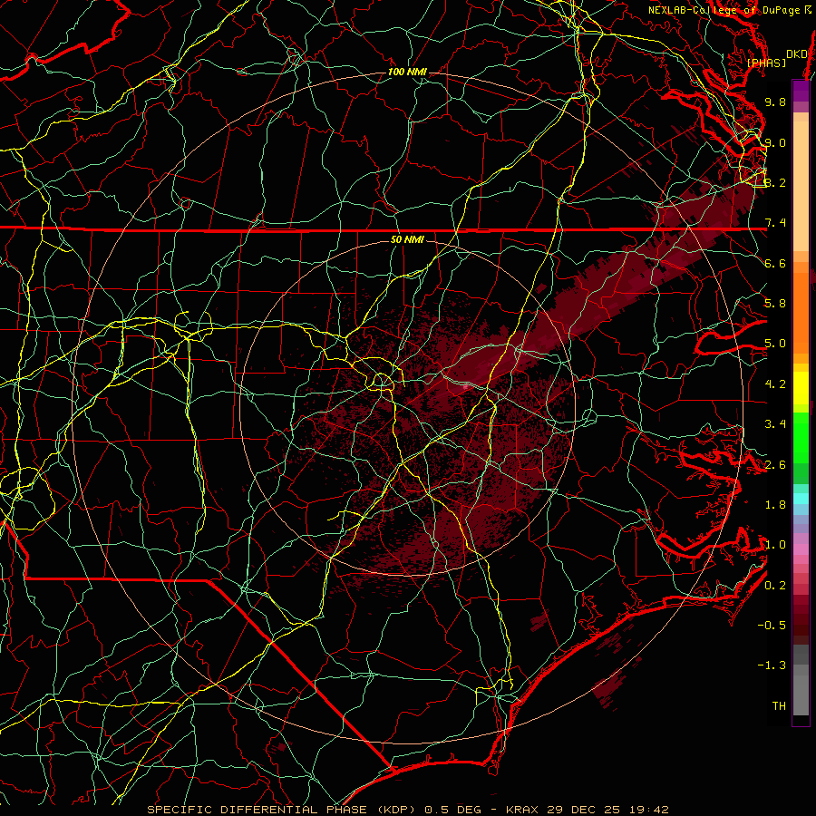Click the -1.3 legend value
The width and height of the screenshot is (816, 816).
[772, 665]
